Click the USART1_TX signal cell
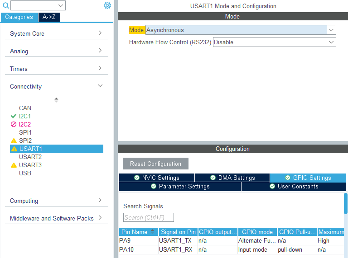 click(178, 240)
